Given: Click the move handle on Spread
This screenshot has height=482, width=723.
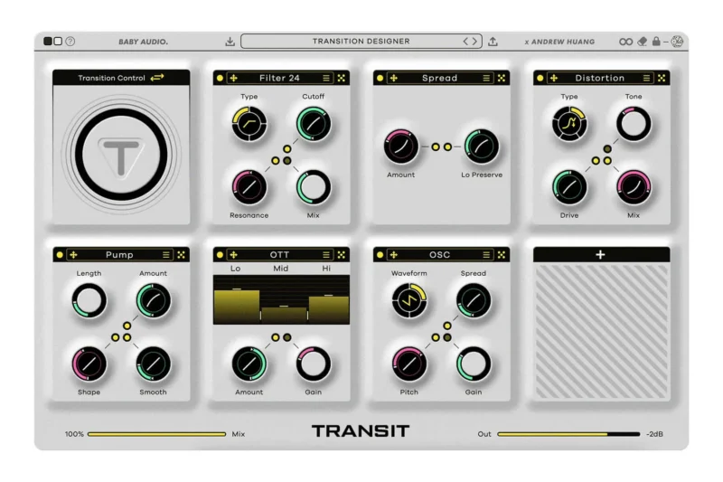Looking at the screenshot, I should pyautogui.click(x=394, y=78).
